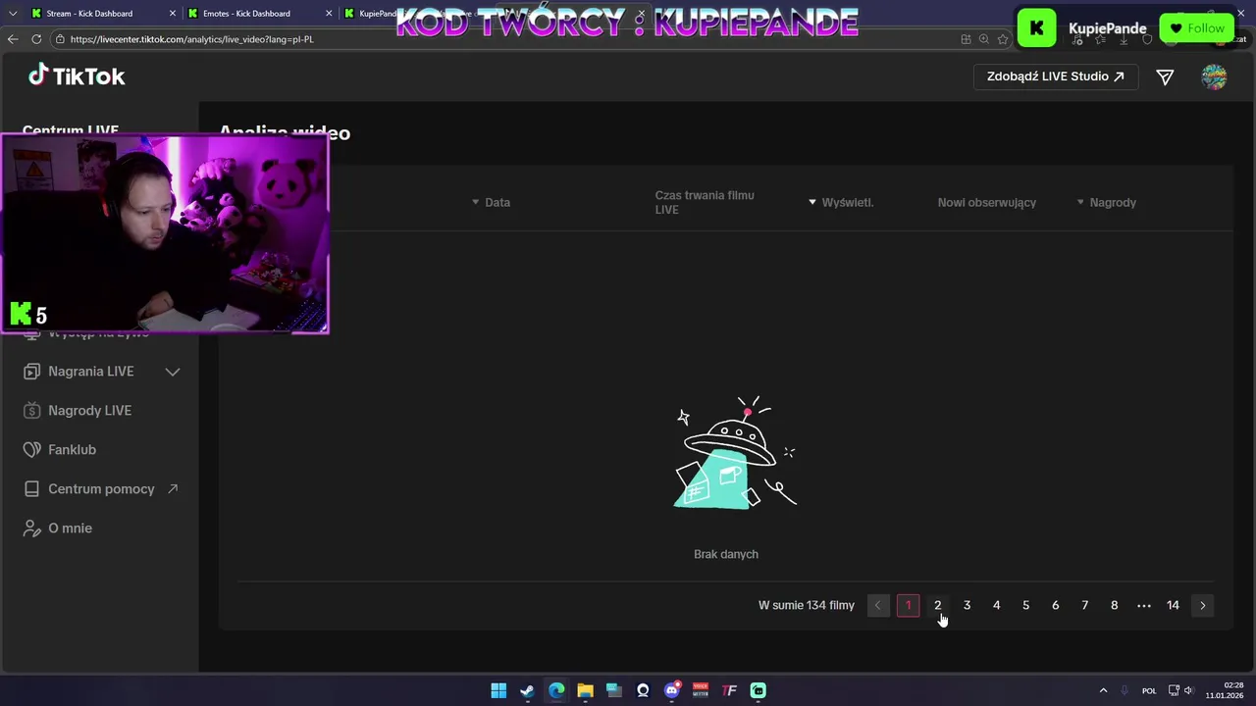The width and height of the screenshot is (1256, 706).
Task: Click the TikTok logo
Action: click(x=77, y=76)
